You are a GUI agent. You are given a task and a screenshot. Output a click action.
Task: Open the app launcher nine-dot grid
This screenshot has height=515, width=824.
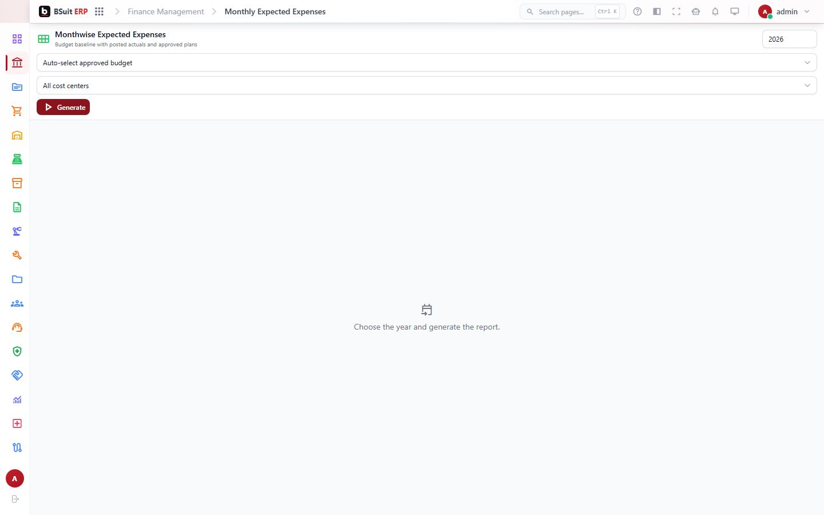point(99,11)
